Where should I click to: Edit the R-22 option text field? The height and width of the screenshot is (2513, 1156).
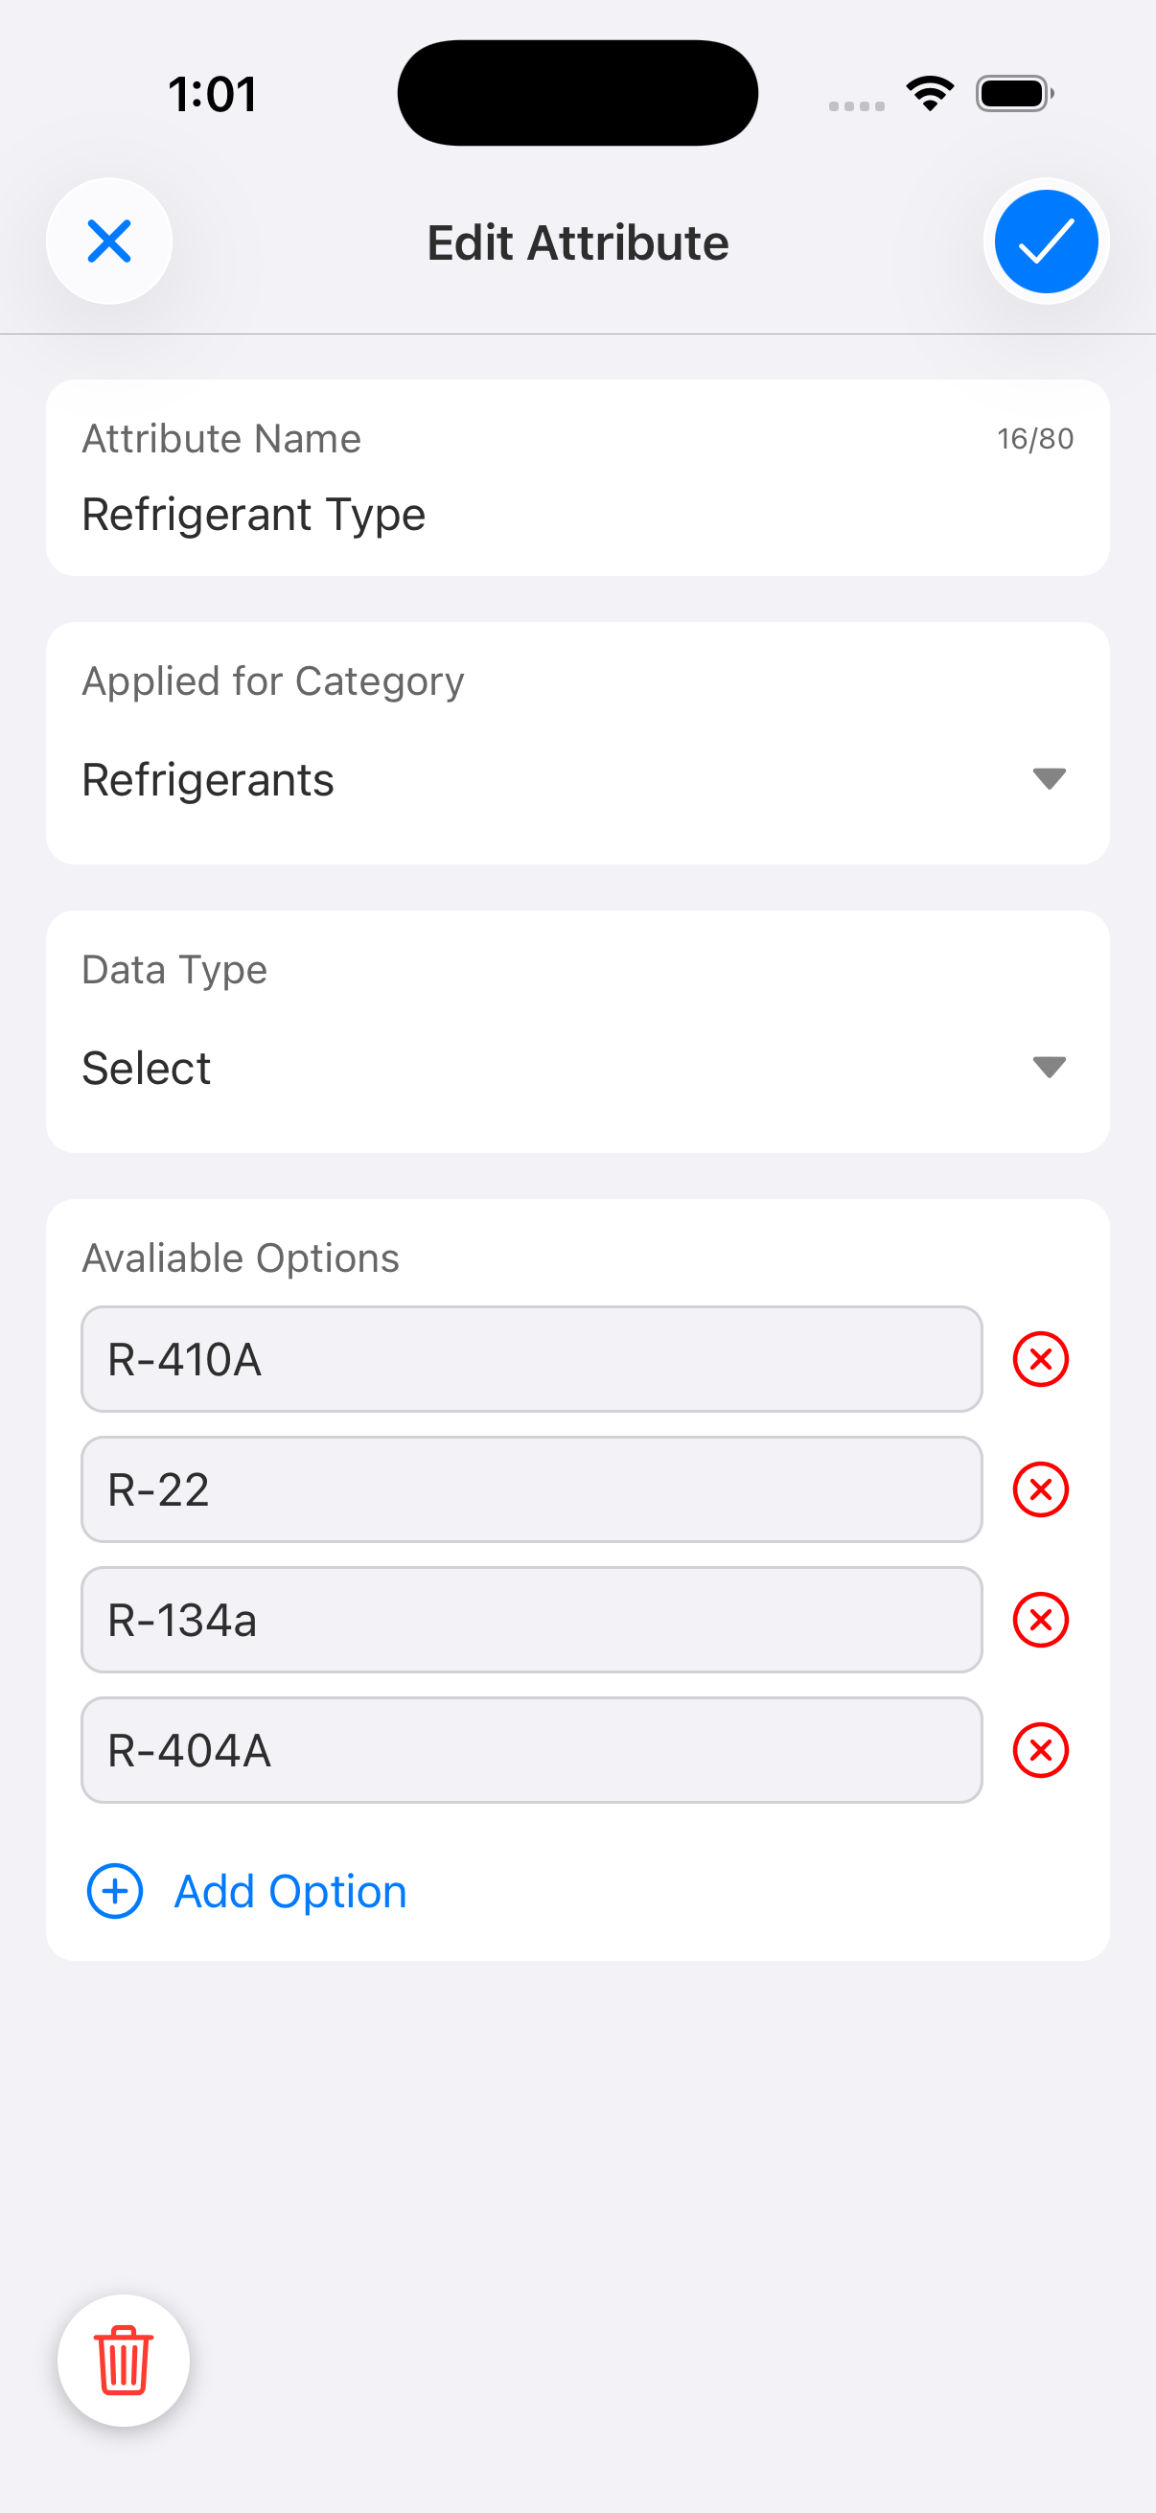531,1489
